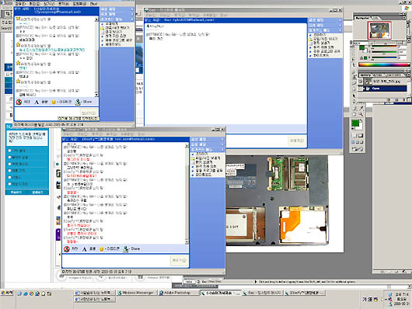Switch to Tool Presets tab
The height and width of the screenshot is (309, 412).
coord(394,75)
